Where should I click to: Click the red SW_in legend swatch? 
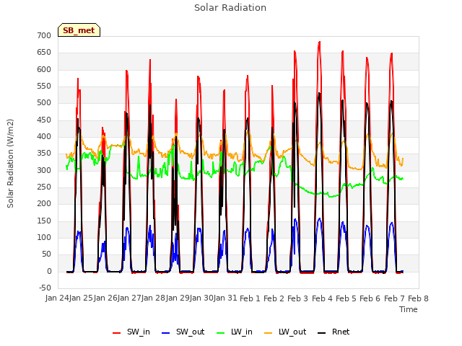click(x=117, y=333)
